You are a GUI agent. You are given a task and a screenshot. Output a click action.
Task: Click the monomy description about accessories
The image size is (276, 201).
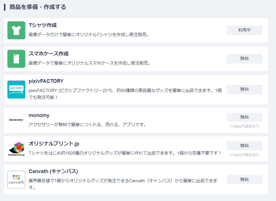point(87,125)
